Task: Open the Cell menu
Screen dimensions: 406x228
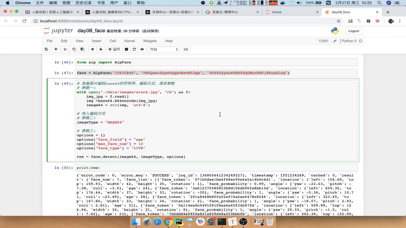Action: (x=113, y=41)
